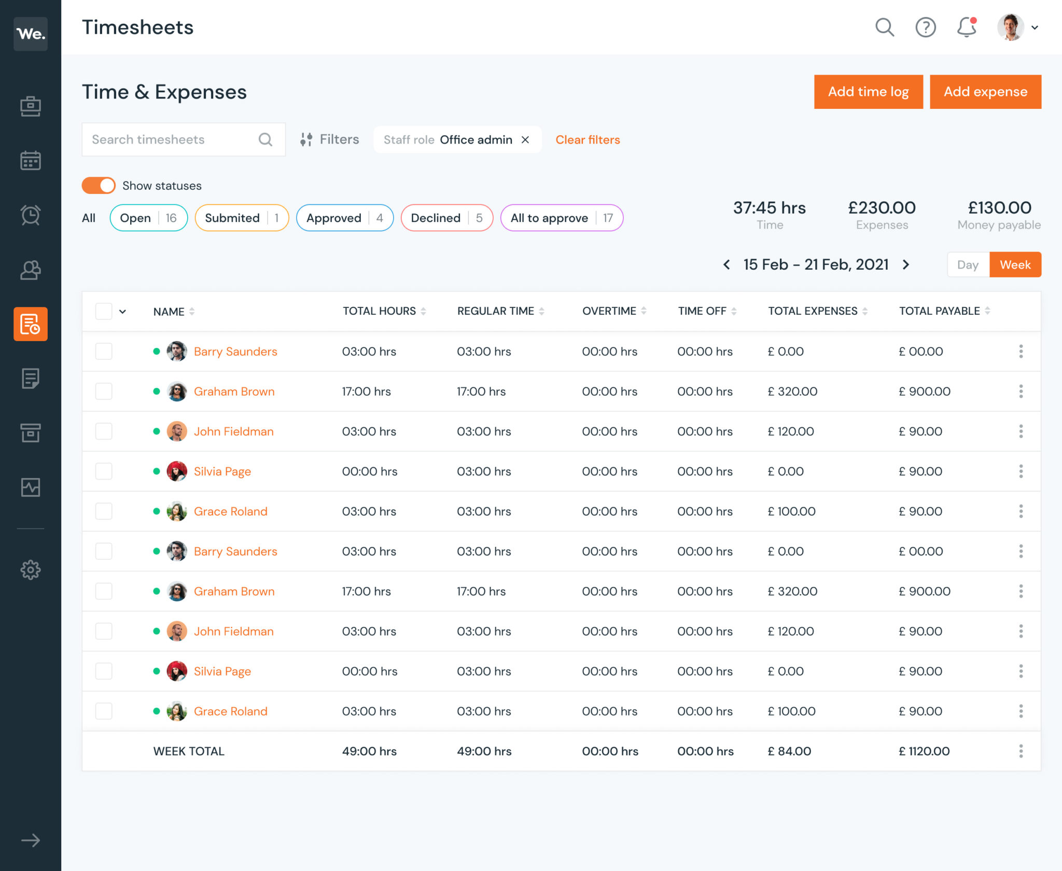Open the Staff members sidebar icon
1062x871 pixels.
click(x=30, y=270)
